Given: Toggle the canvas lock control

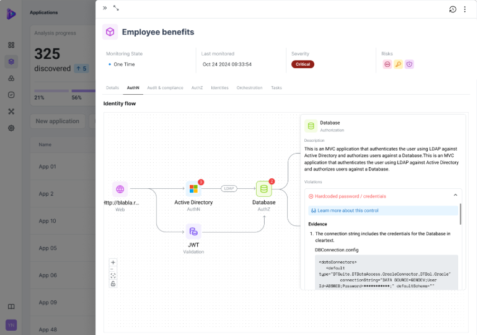Looking at the screenshot, I should click(113, 284).
